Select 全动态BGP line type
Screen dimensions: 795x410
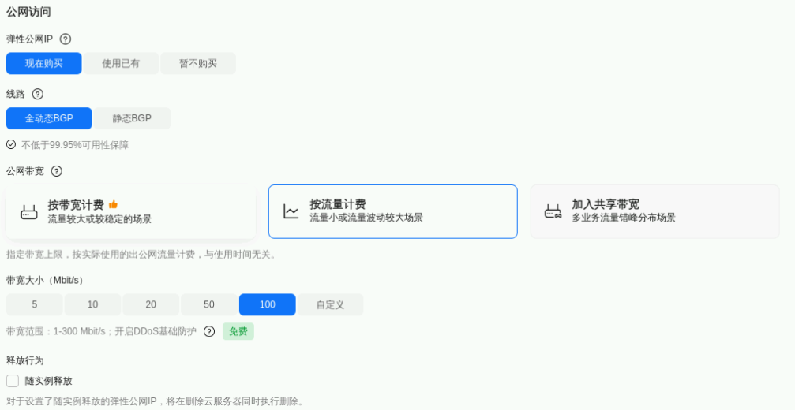pos(49,118)
